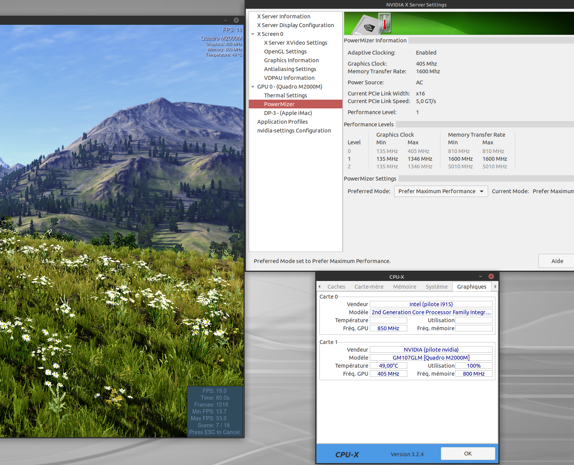Minimize the CPU-X window
This screenshot has width=574, height=465.
click(480, 276)
